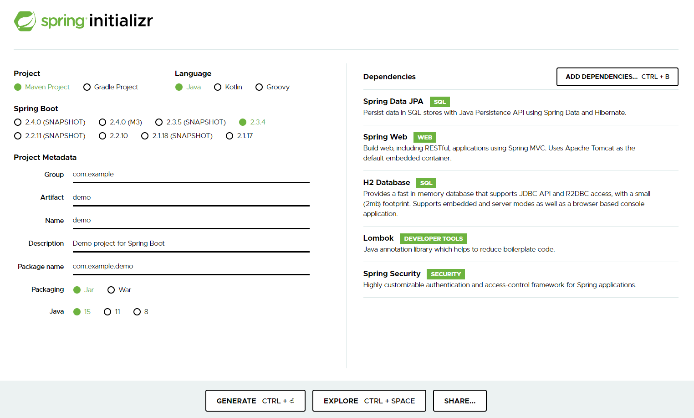Click the H2 Database dependency title
The height and width of the screenshot is (418, 694).
point(387,182)
